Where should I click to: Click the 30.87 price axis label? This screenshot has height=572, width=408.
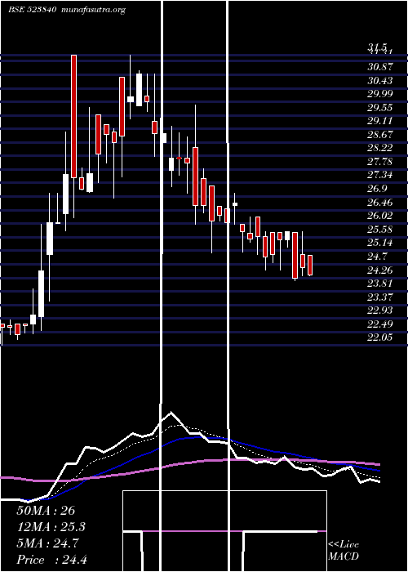380,67
